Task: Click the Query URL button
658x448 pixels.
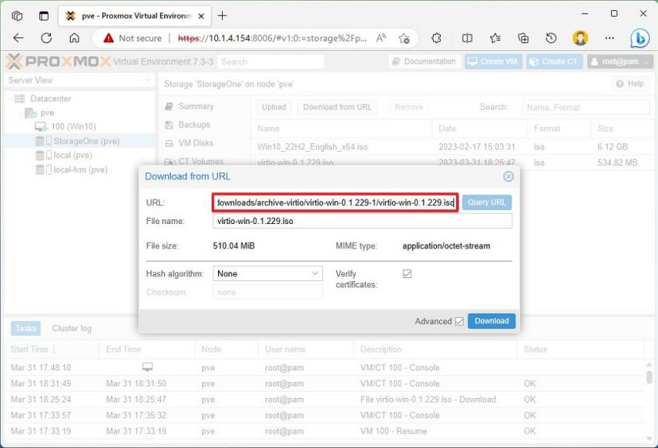Action: (487, 203)
